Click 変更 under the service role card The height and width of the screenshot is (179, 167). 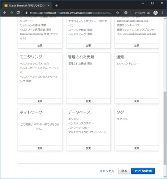point(137,46)
